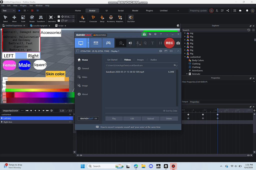Click the Bandicam Edit button
256x170 pixels.
[132, 119]
